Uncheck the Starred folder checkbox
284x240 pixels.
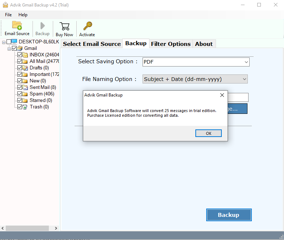(20, 100)
